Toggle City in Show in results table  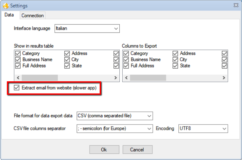67,60
